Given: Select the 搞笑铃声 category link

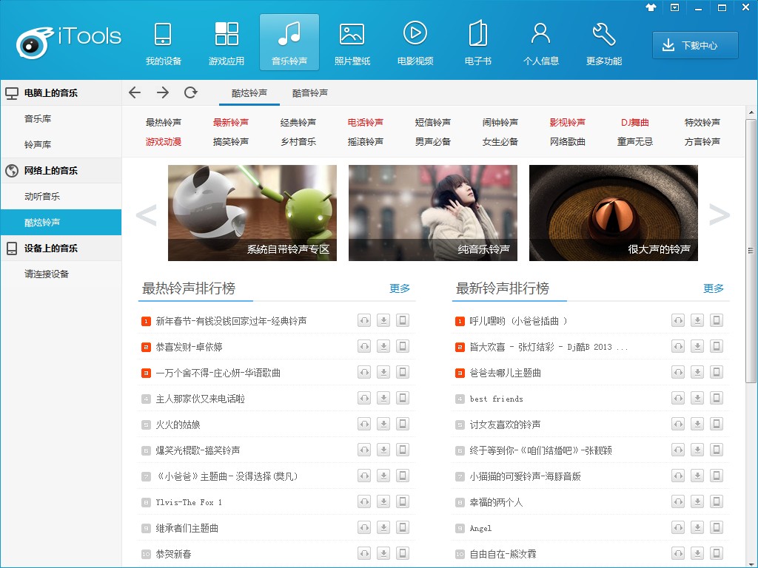Looking at the screenshot, I should [231, 141].
